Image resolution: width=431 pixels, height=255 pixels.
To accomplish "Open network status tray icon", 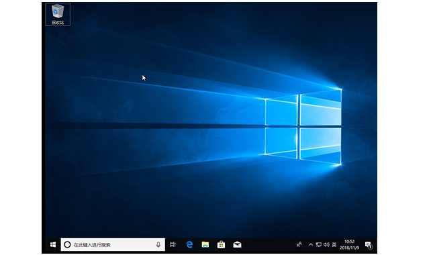I will [319, 244].
